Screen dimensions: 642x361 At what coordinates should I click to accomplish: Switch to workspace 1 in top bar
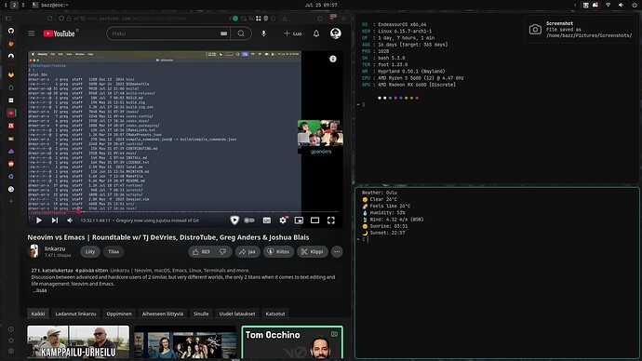[6, 5]
